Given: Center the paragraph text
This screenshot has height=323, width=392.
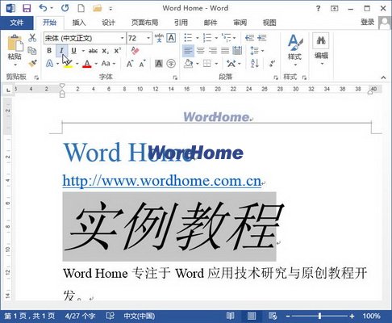Looking at the screenshot, I should (200, 51).
